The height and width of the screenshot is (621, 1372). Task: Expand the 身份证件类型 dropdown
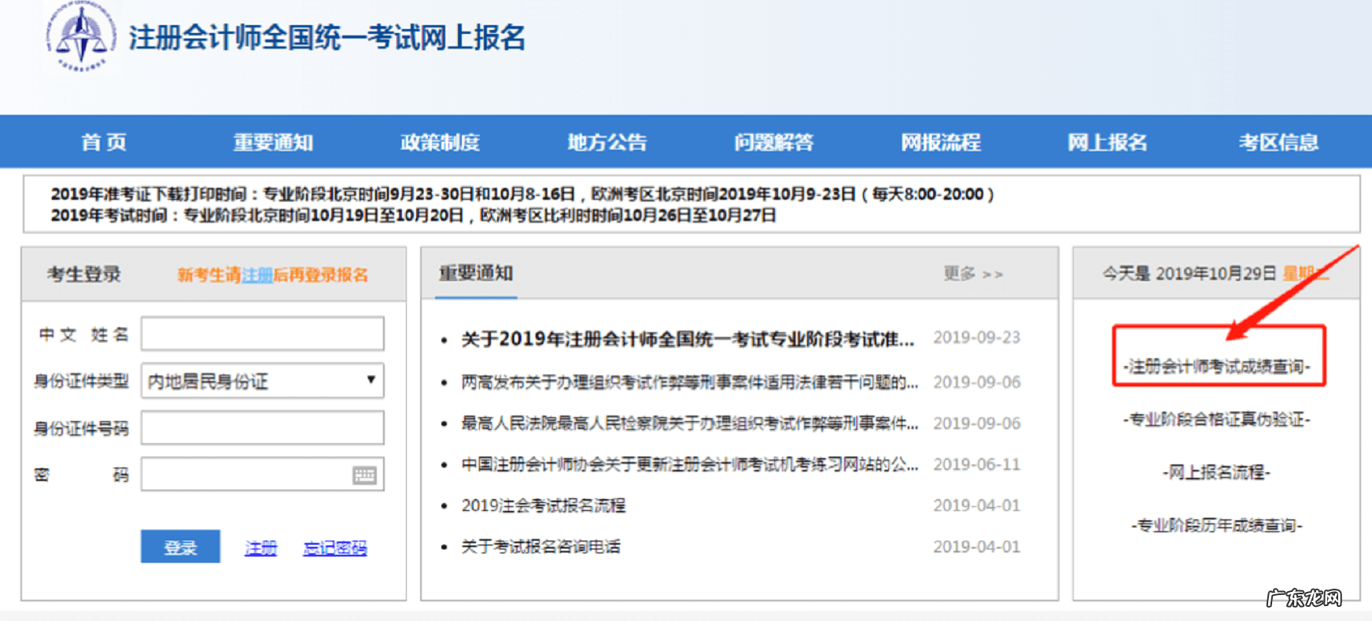263,381
